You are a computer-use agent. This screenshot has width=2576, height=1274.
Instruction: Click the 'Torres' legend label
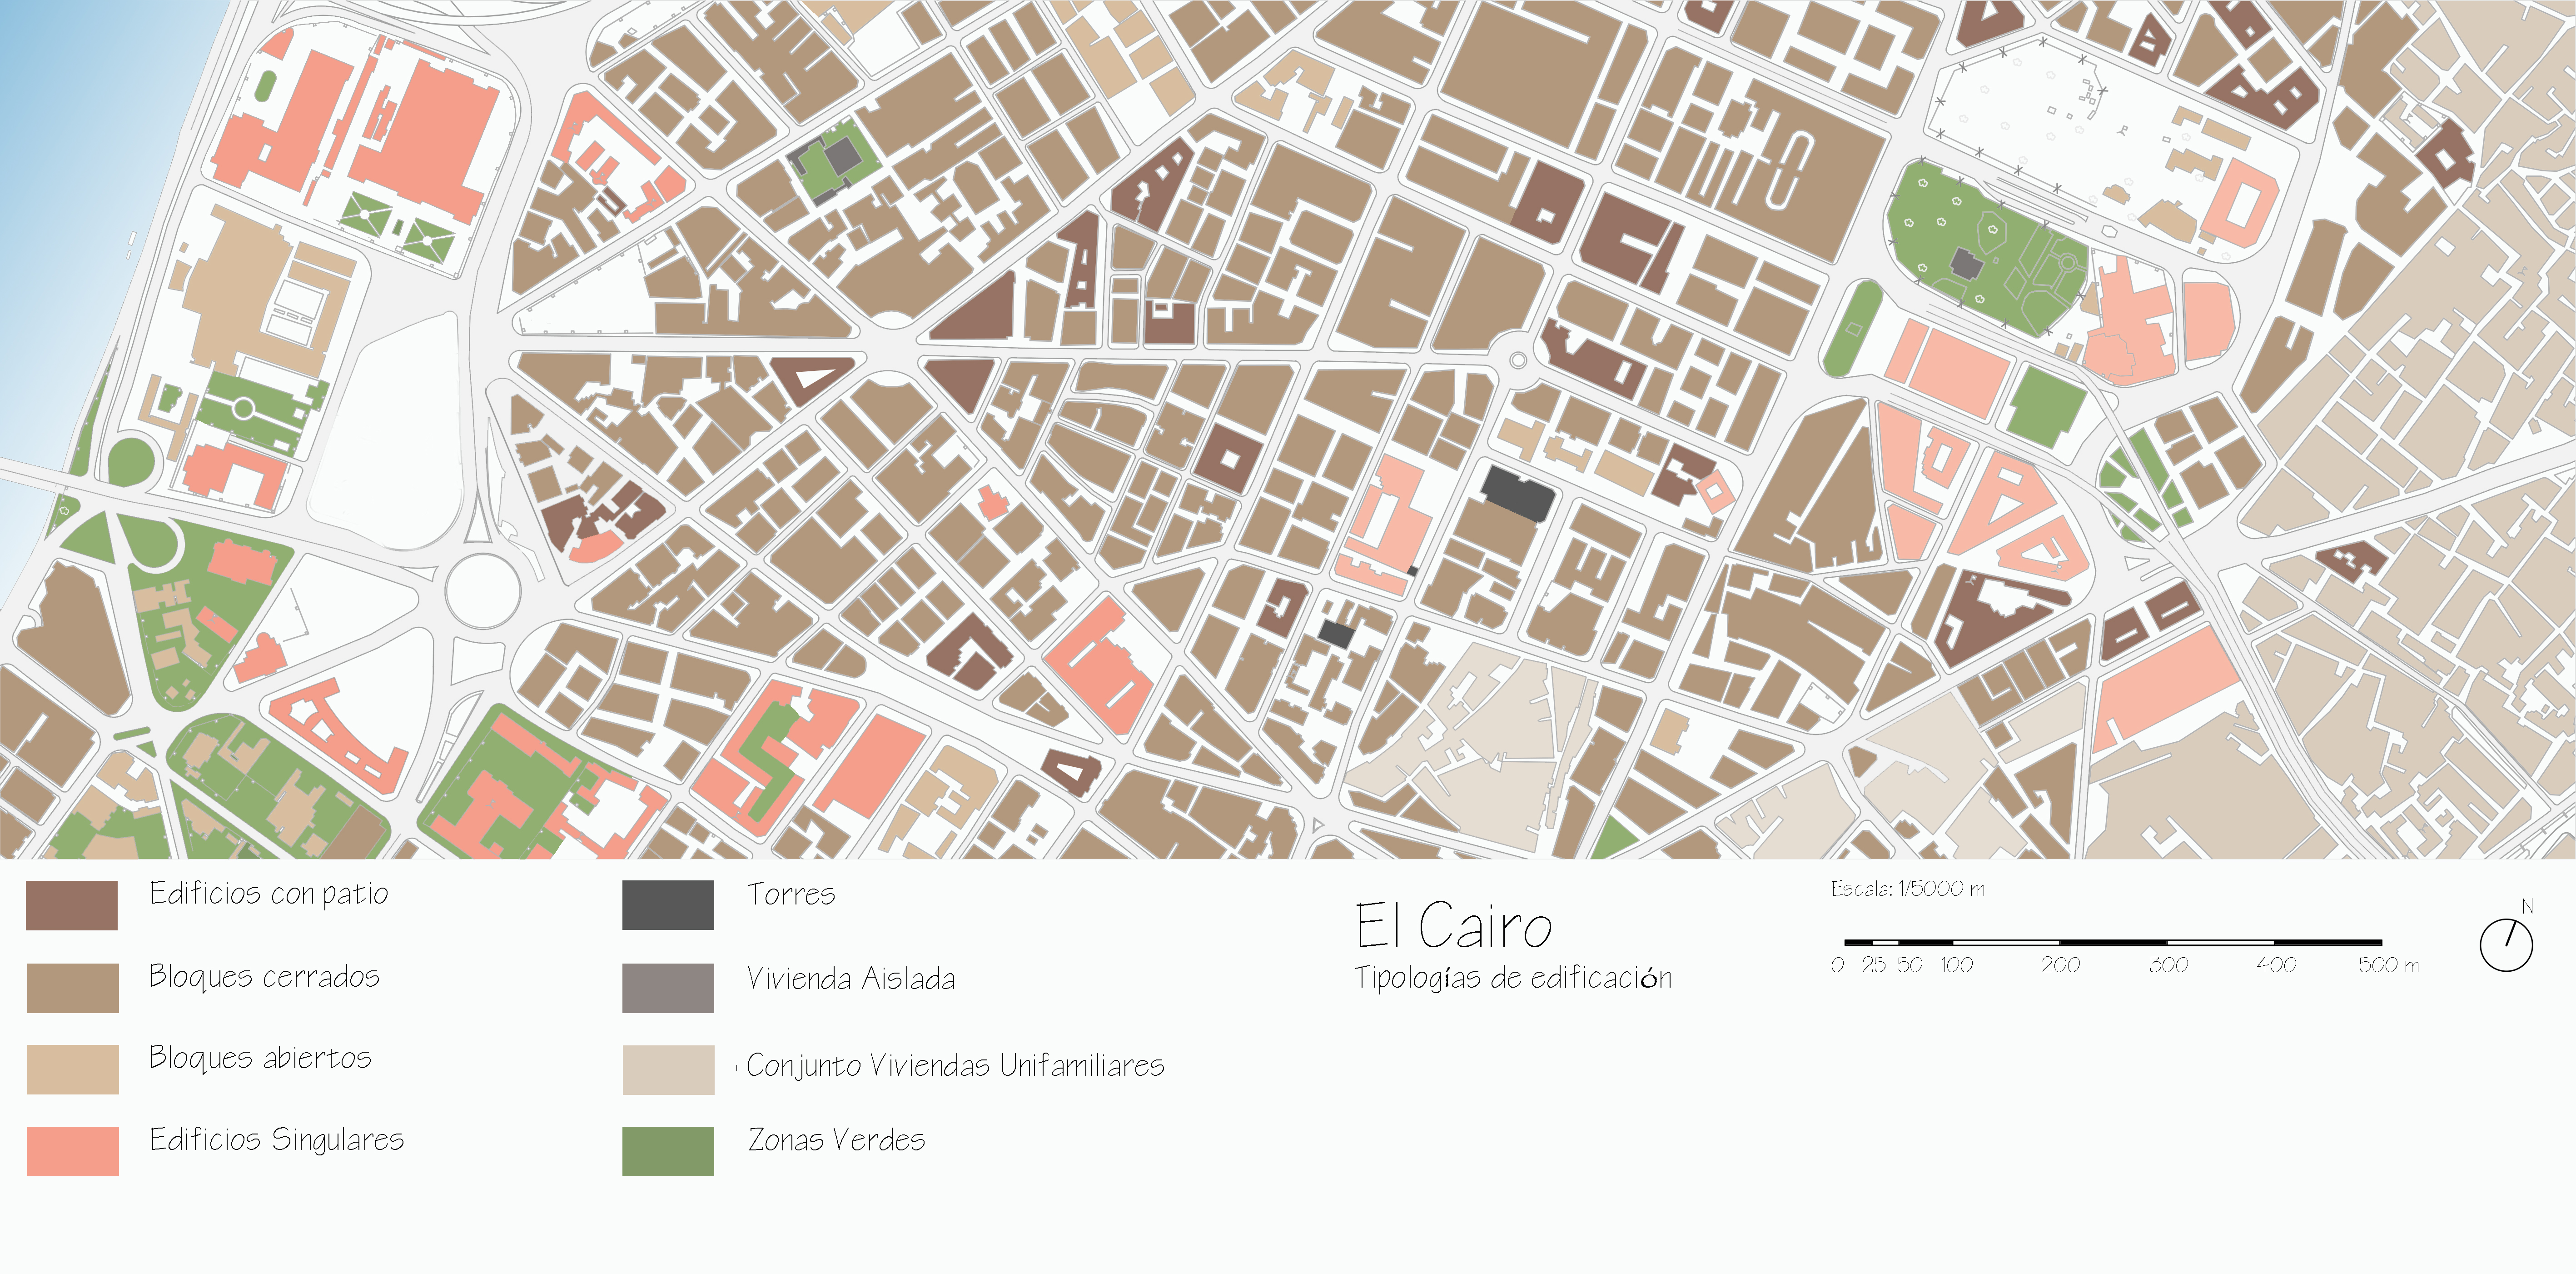(791, 894)
